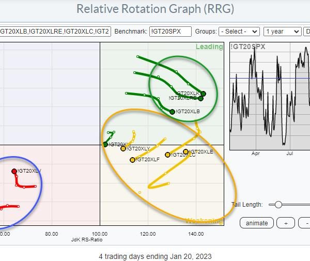This screenshot has height=261, width=310.
Task: Click the animate button
Action: point(257,223)
